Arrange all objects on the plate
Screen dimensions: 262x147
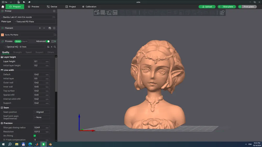pyautogui.click(x=115, y=13)
